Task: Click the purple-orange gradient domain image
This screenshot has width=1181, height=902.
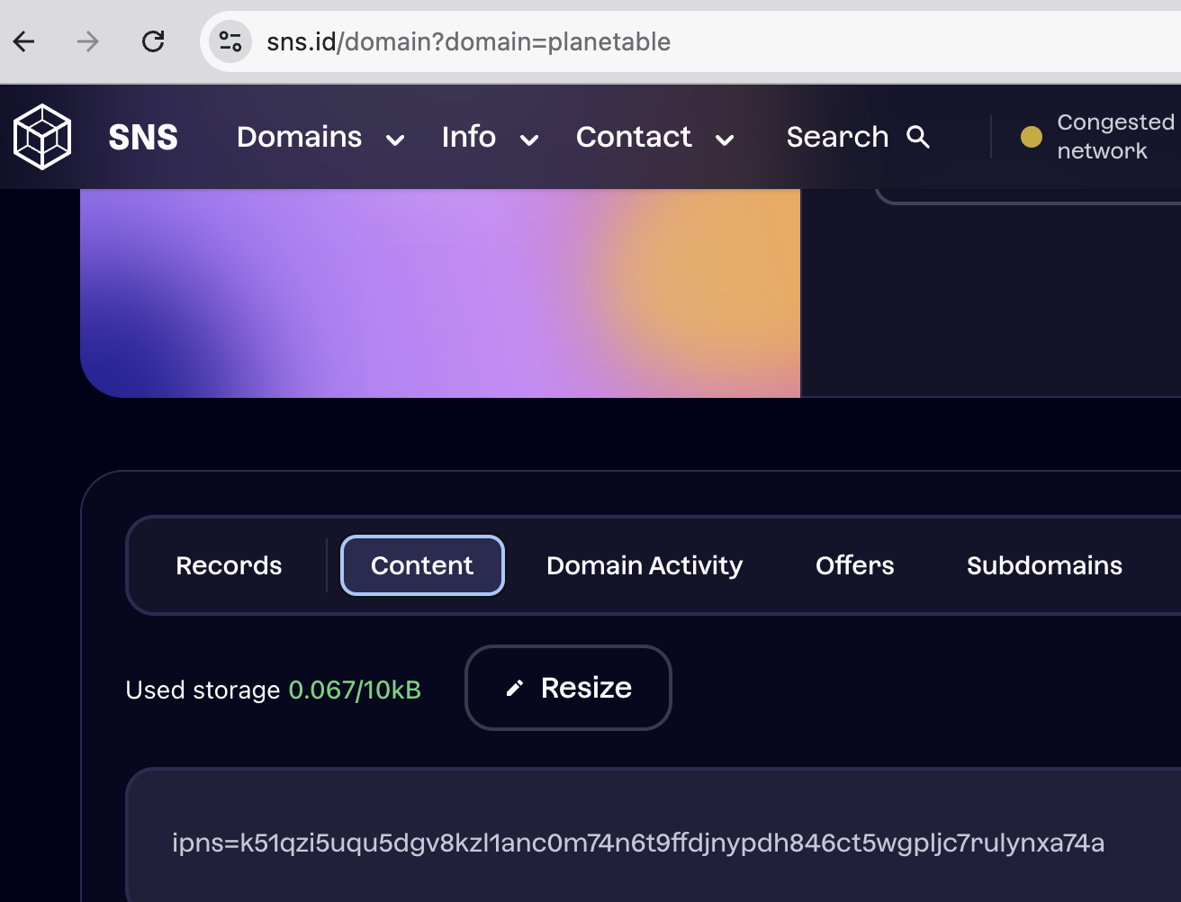Action: [440, 293]
